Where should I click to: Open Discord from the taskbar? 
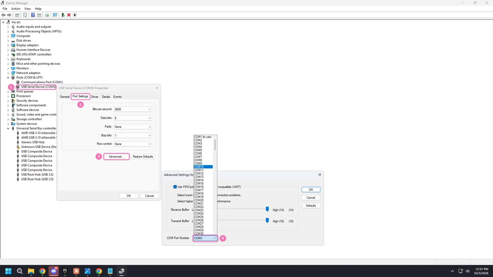click(53, 271)
